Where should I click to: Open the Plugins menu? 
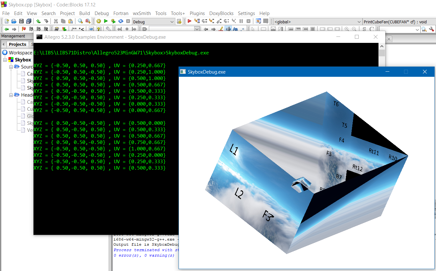tap(197, 13)
